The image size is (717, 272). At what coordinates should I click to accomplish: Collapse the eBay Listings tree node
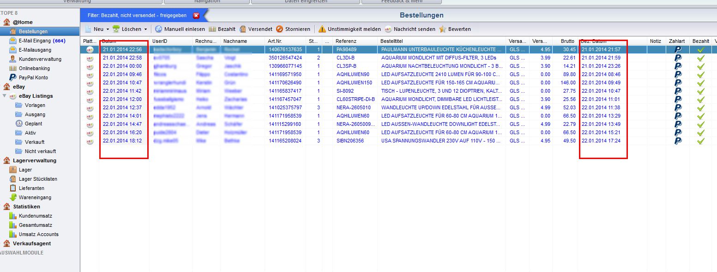click(5, 96)
